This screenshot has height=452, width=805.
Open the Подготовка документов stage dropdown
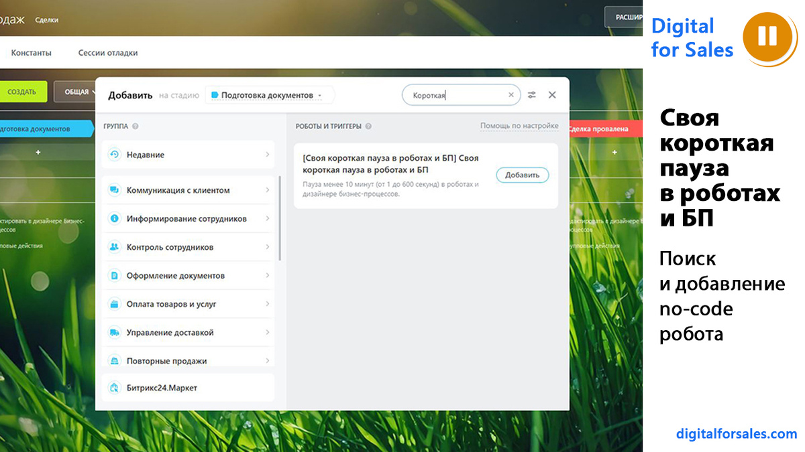click(x=269, y=95)
